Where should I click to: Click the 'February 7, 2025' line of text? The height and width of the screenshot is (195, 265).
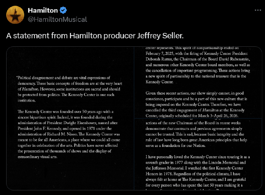[197, 53]
